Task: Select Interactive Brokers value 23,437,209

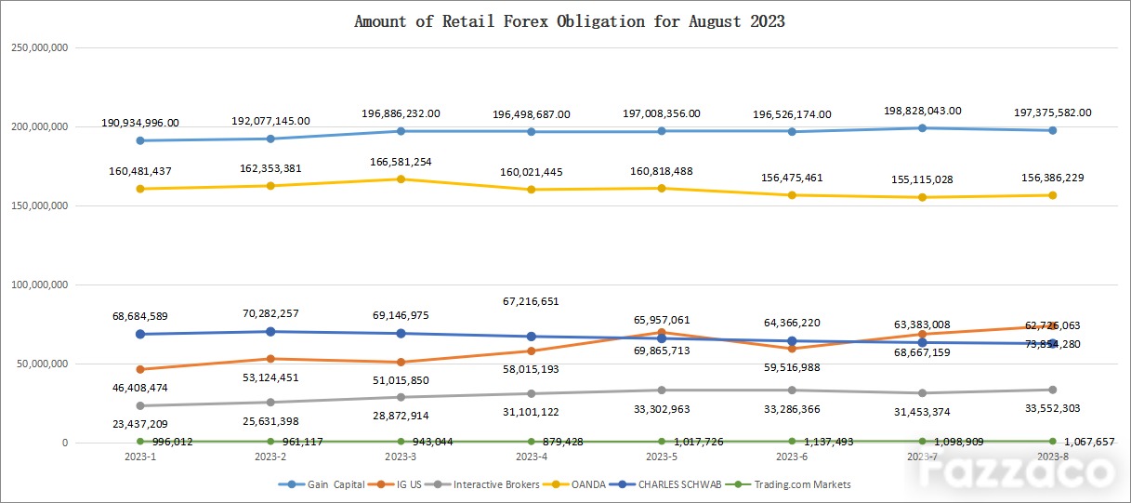Action: (x=140, y=424)
